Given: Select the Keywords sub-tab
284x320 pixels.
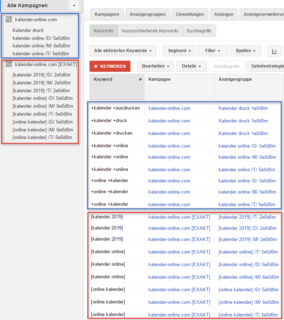Looking at the screenshot, I should pos(104,31).
